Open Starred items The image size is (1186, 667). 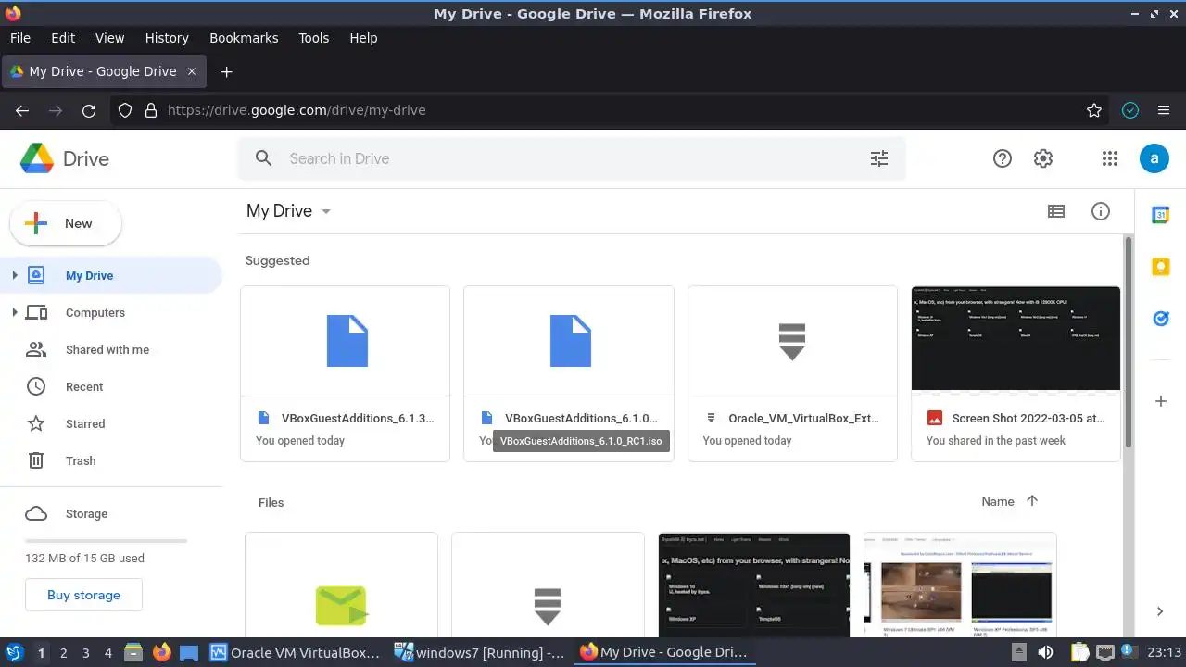[x=111, y=423]
